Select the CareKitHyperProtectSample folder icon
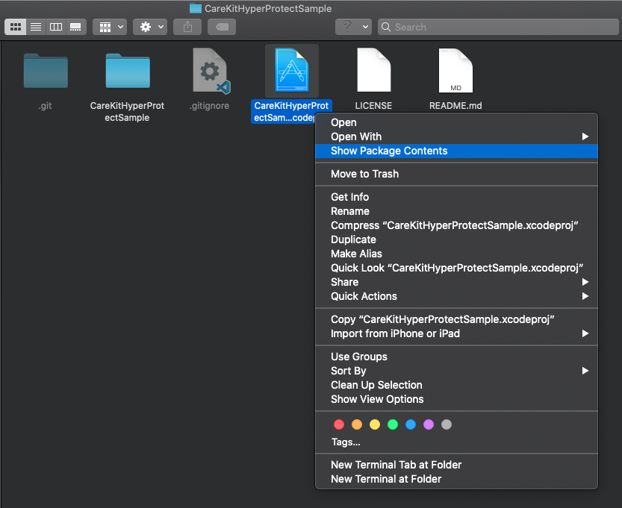This screenshot has width=622, height=508. 128,71
